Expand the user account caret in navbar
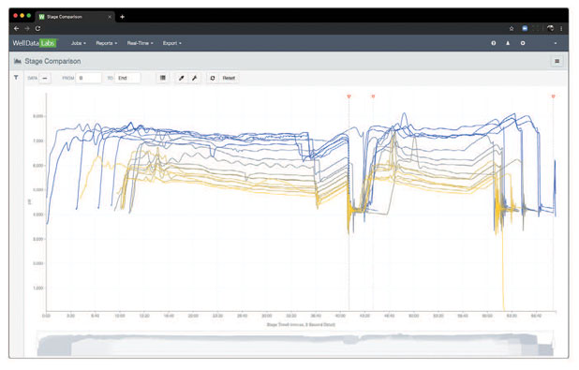This screenshot has height=370, width=579. tap(556, 43)
